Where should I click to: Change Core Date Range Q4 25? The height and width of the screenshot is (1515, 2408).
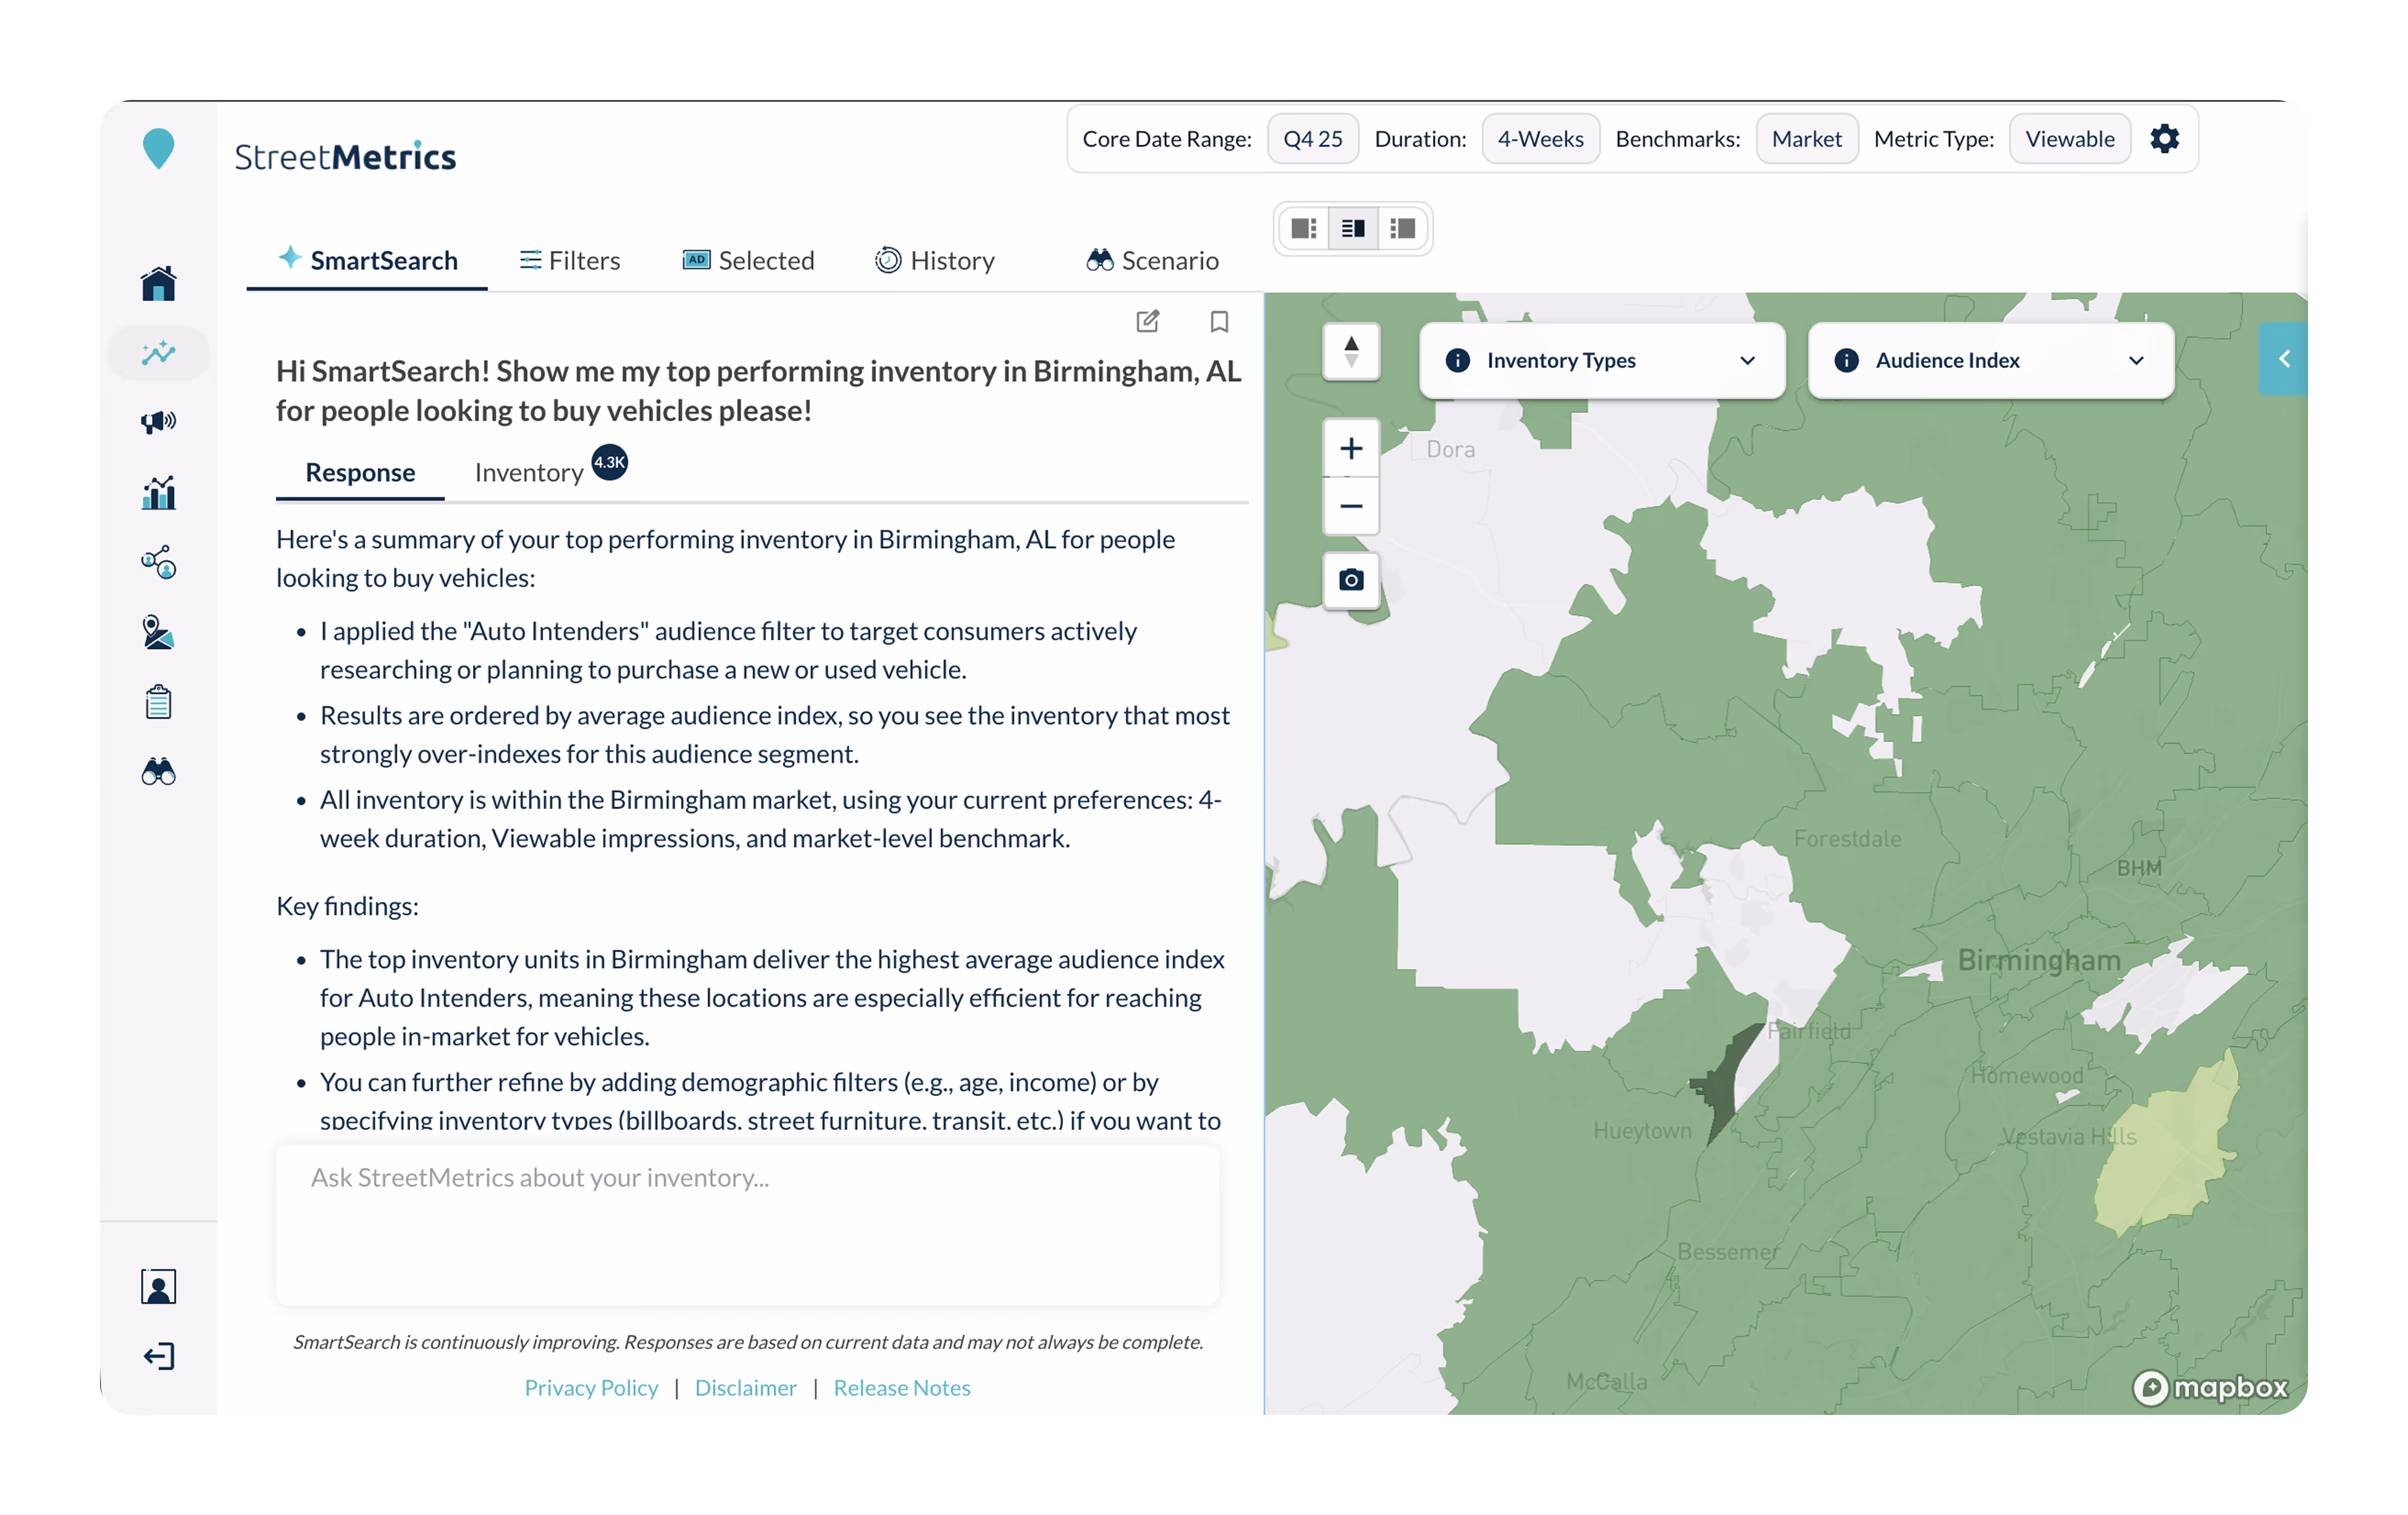pos(1313,139)
